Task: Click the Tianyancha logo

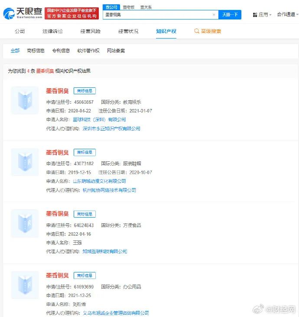Action: tap(23, 13)
